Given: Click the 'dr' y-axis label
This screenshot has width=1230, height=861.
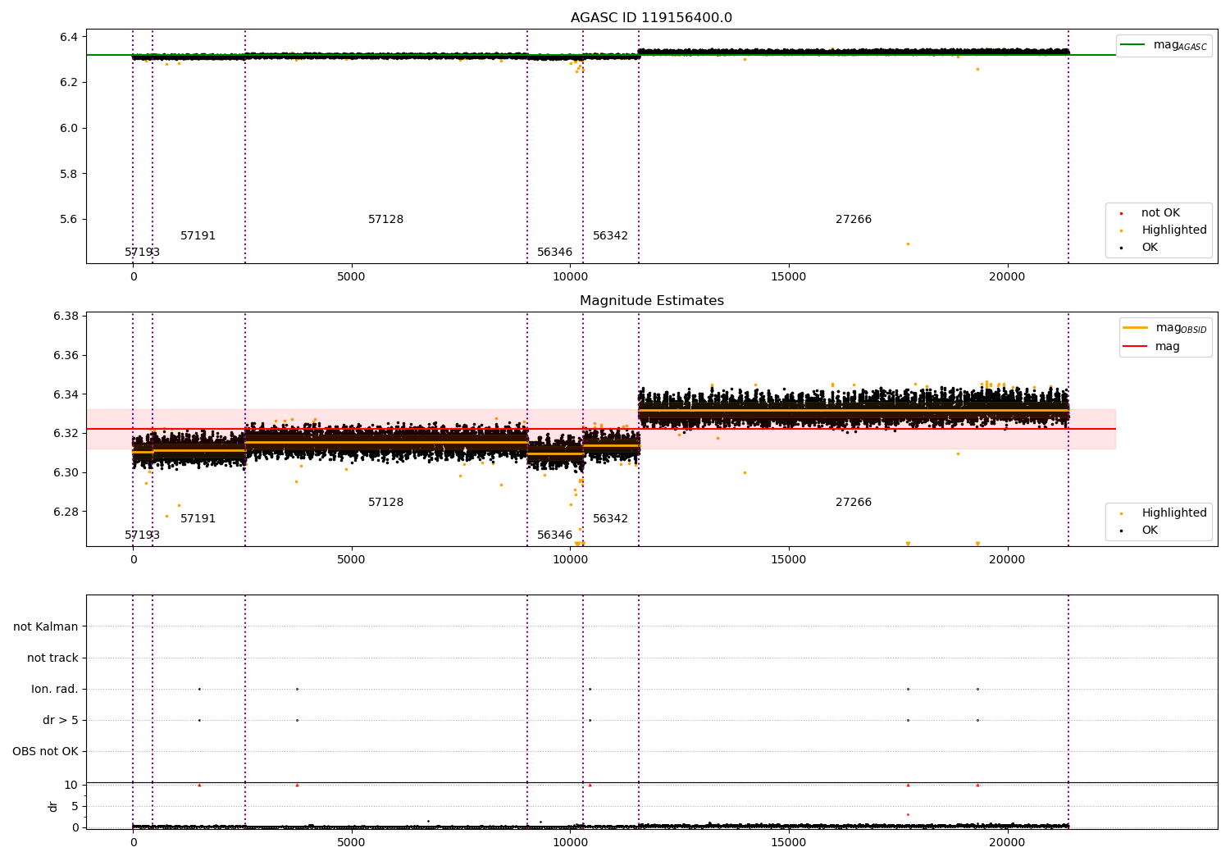Looking at the screenshot, I should tap(53, 806).
